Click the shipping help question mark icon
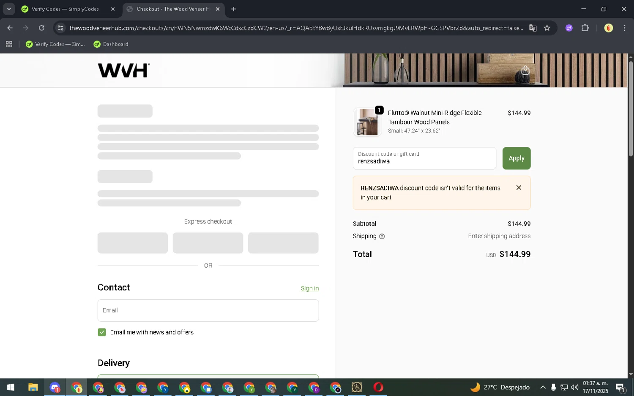Screen dimensions: 634x396 [382, 236]
